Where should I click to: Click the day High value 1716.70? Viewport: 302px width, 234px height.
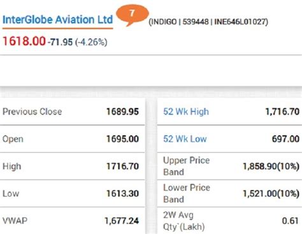point(122,166)
